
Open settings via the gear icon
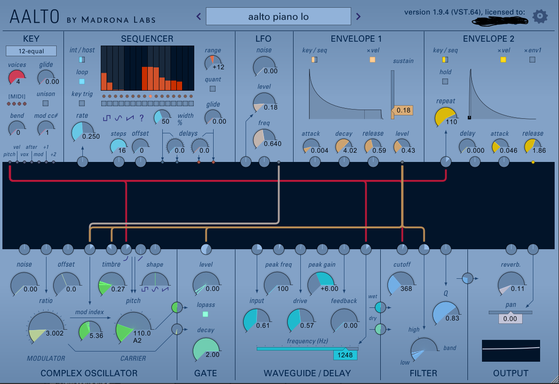[x=540, y=16]
